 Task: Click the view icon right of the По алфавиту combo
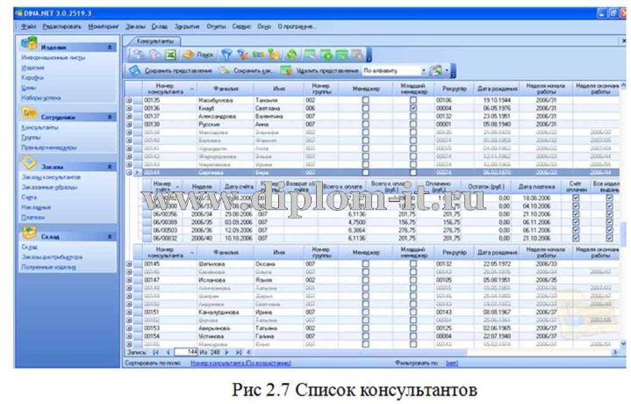click(436, 70)
